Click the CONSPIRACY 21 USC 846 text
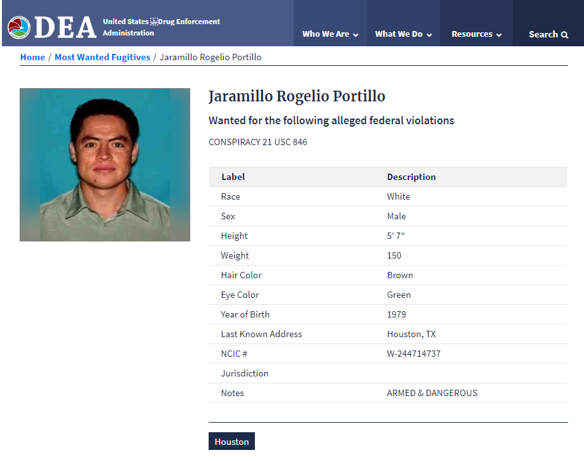This screenshot has width=584, height=462. coord(257,142)
